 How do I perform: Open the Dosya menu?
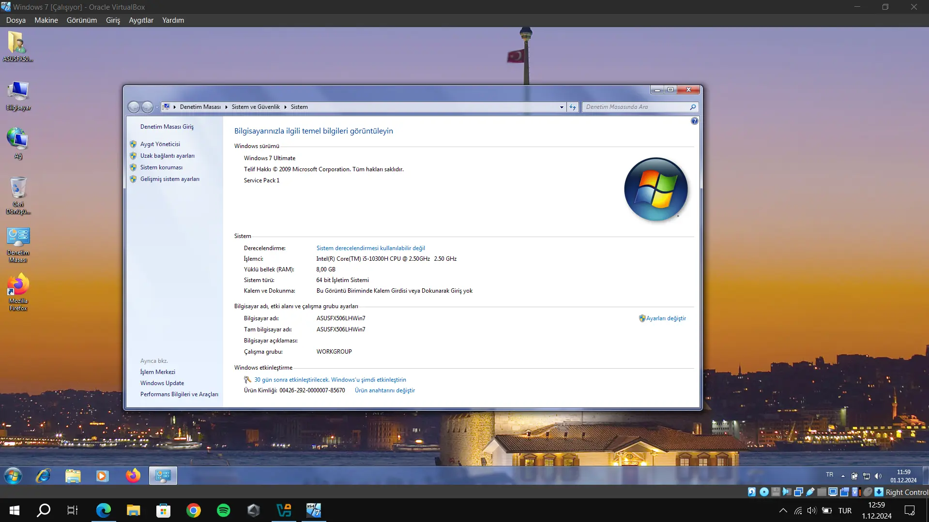(16, 20)
